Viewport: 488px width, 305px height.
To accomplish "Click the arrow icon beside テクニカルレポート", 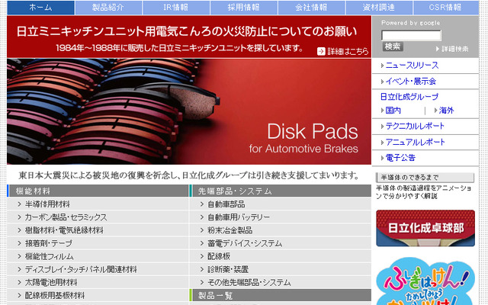I will (x=382, y=127).
